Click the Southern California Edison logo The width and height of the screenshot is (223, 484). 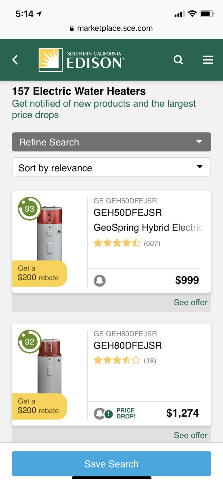80,59
